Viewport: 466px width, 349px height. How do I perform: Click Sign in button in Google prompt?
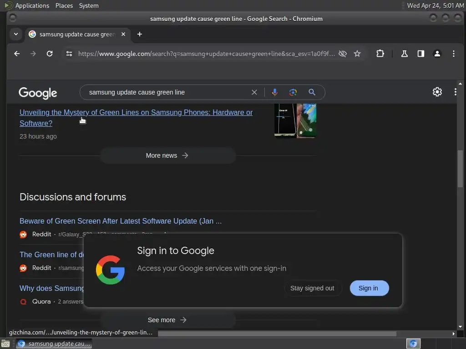[369, 288]
